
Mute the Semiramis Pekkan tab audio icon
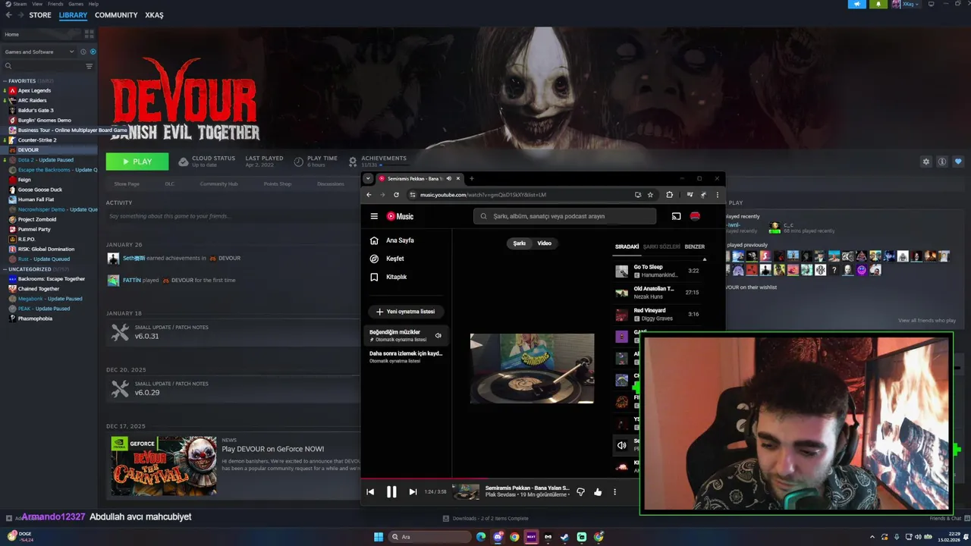point(448,179)
